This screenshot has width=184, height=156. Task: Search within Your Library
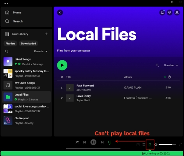tap(7, 51)
